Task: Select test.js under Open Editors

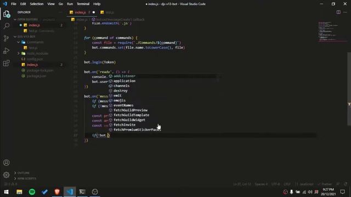Action: point(38,31)
